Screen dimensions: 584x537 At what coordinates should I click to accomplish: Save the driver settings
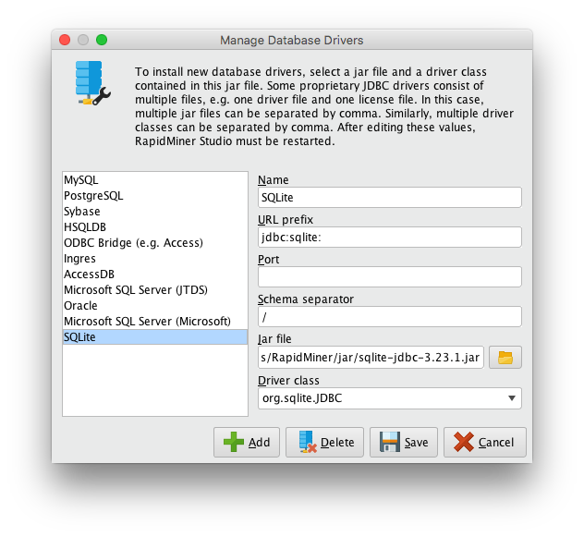click(x=404, y=442)
